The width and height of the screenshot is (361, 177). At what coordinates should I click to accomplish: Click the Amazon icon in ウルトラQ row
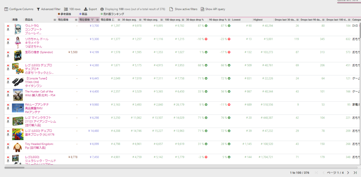(x=8, y=30)
